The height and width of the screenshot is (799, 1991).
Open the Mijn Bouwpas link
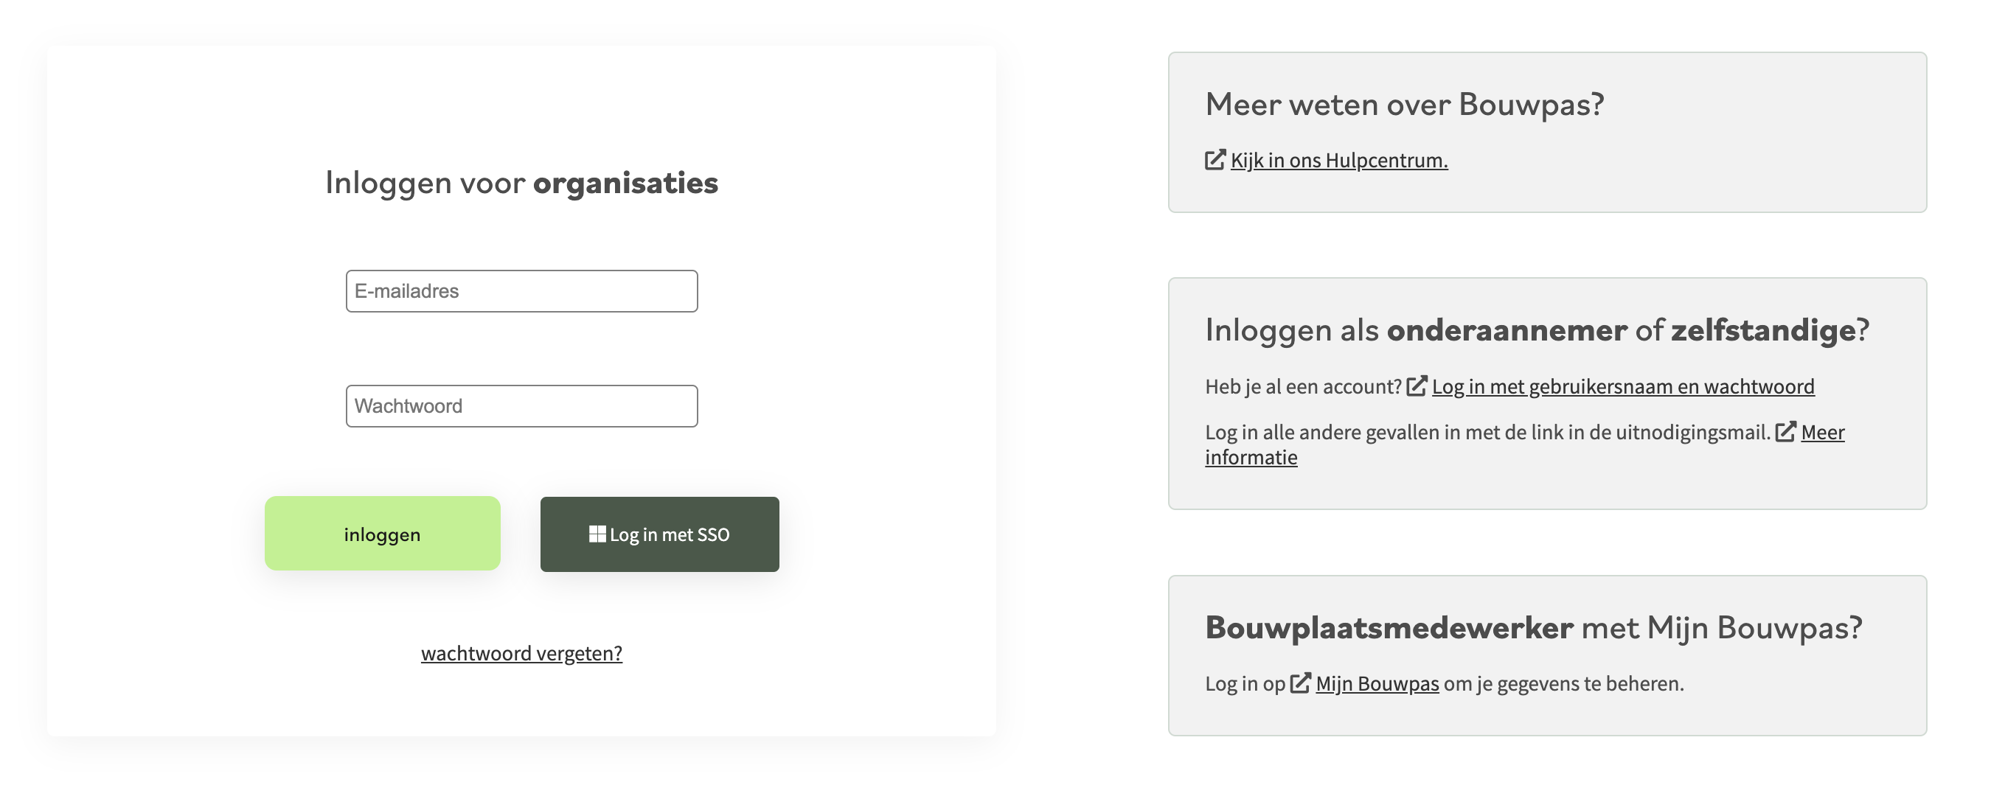click(1377, 684)
